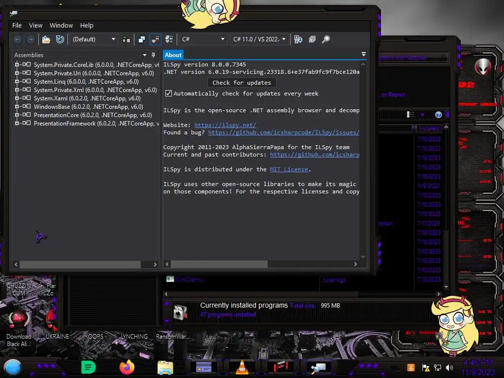
Task: Click Assemblies panel scroll-left arrow
Action: coord(16,264)
